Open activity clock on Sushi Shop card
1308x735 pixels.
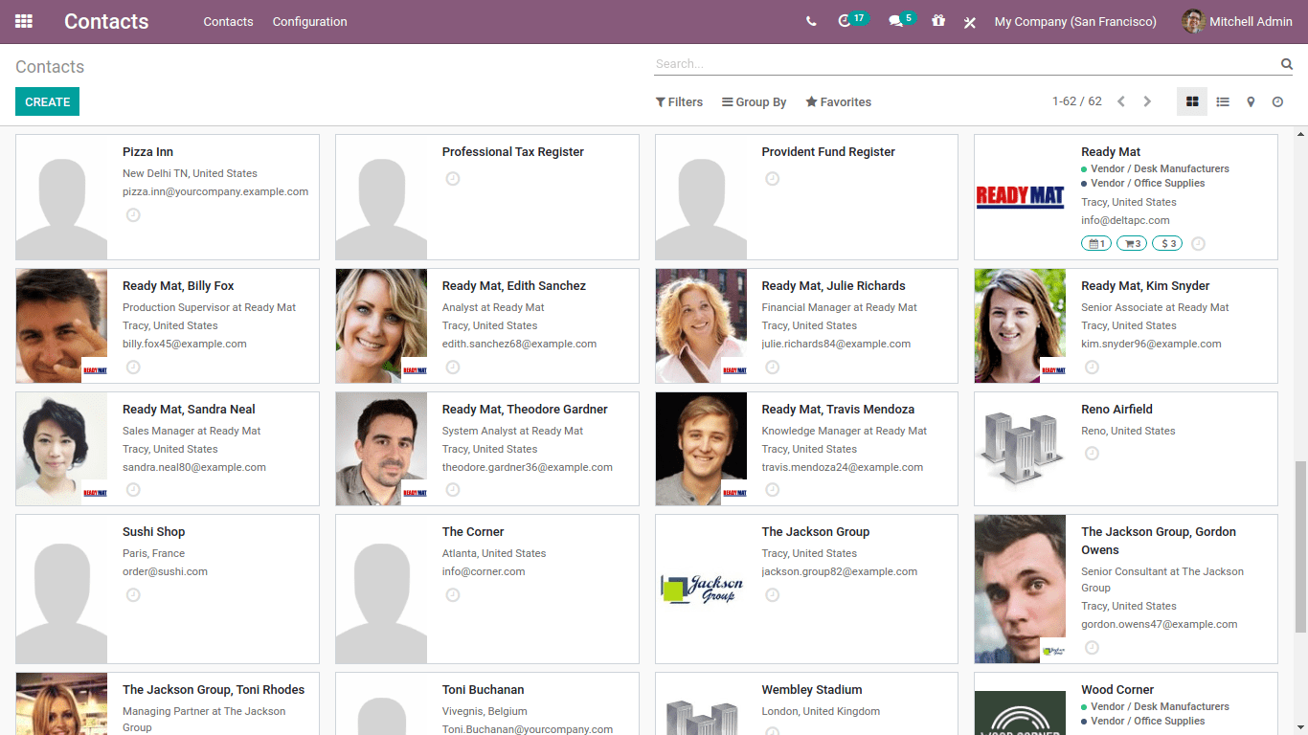pyautogui.click(x=133, y=595)
